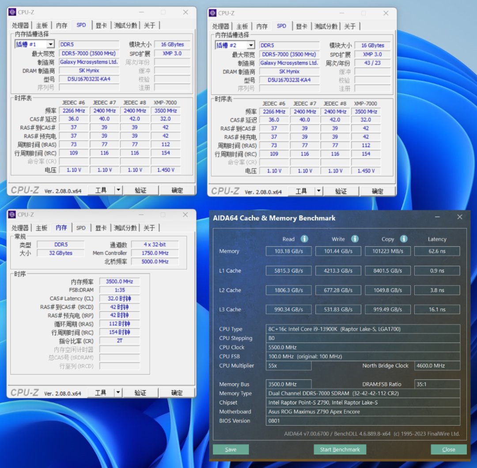Switch to 内存 tab in slot #2 window
This screenshot has height=468, width=477.
261,26
